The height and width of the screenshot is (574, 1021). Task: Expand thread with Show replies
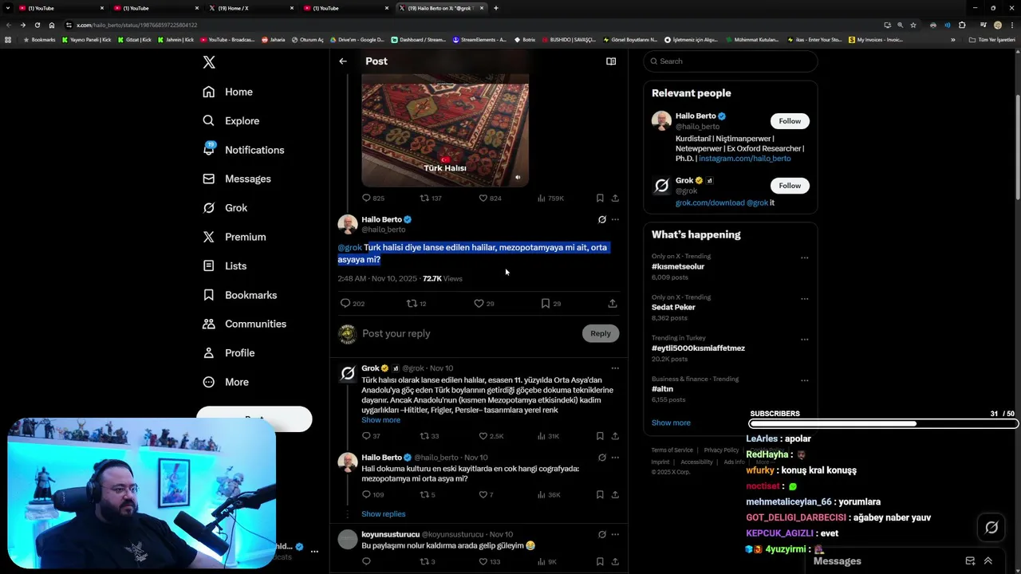(383, 514)
